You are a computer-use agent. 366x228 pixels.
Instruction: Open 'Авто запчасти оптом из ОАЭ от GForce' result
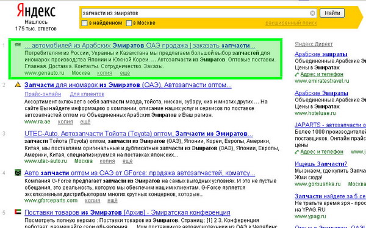[140, 173]
